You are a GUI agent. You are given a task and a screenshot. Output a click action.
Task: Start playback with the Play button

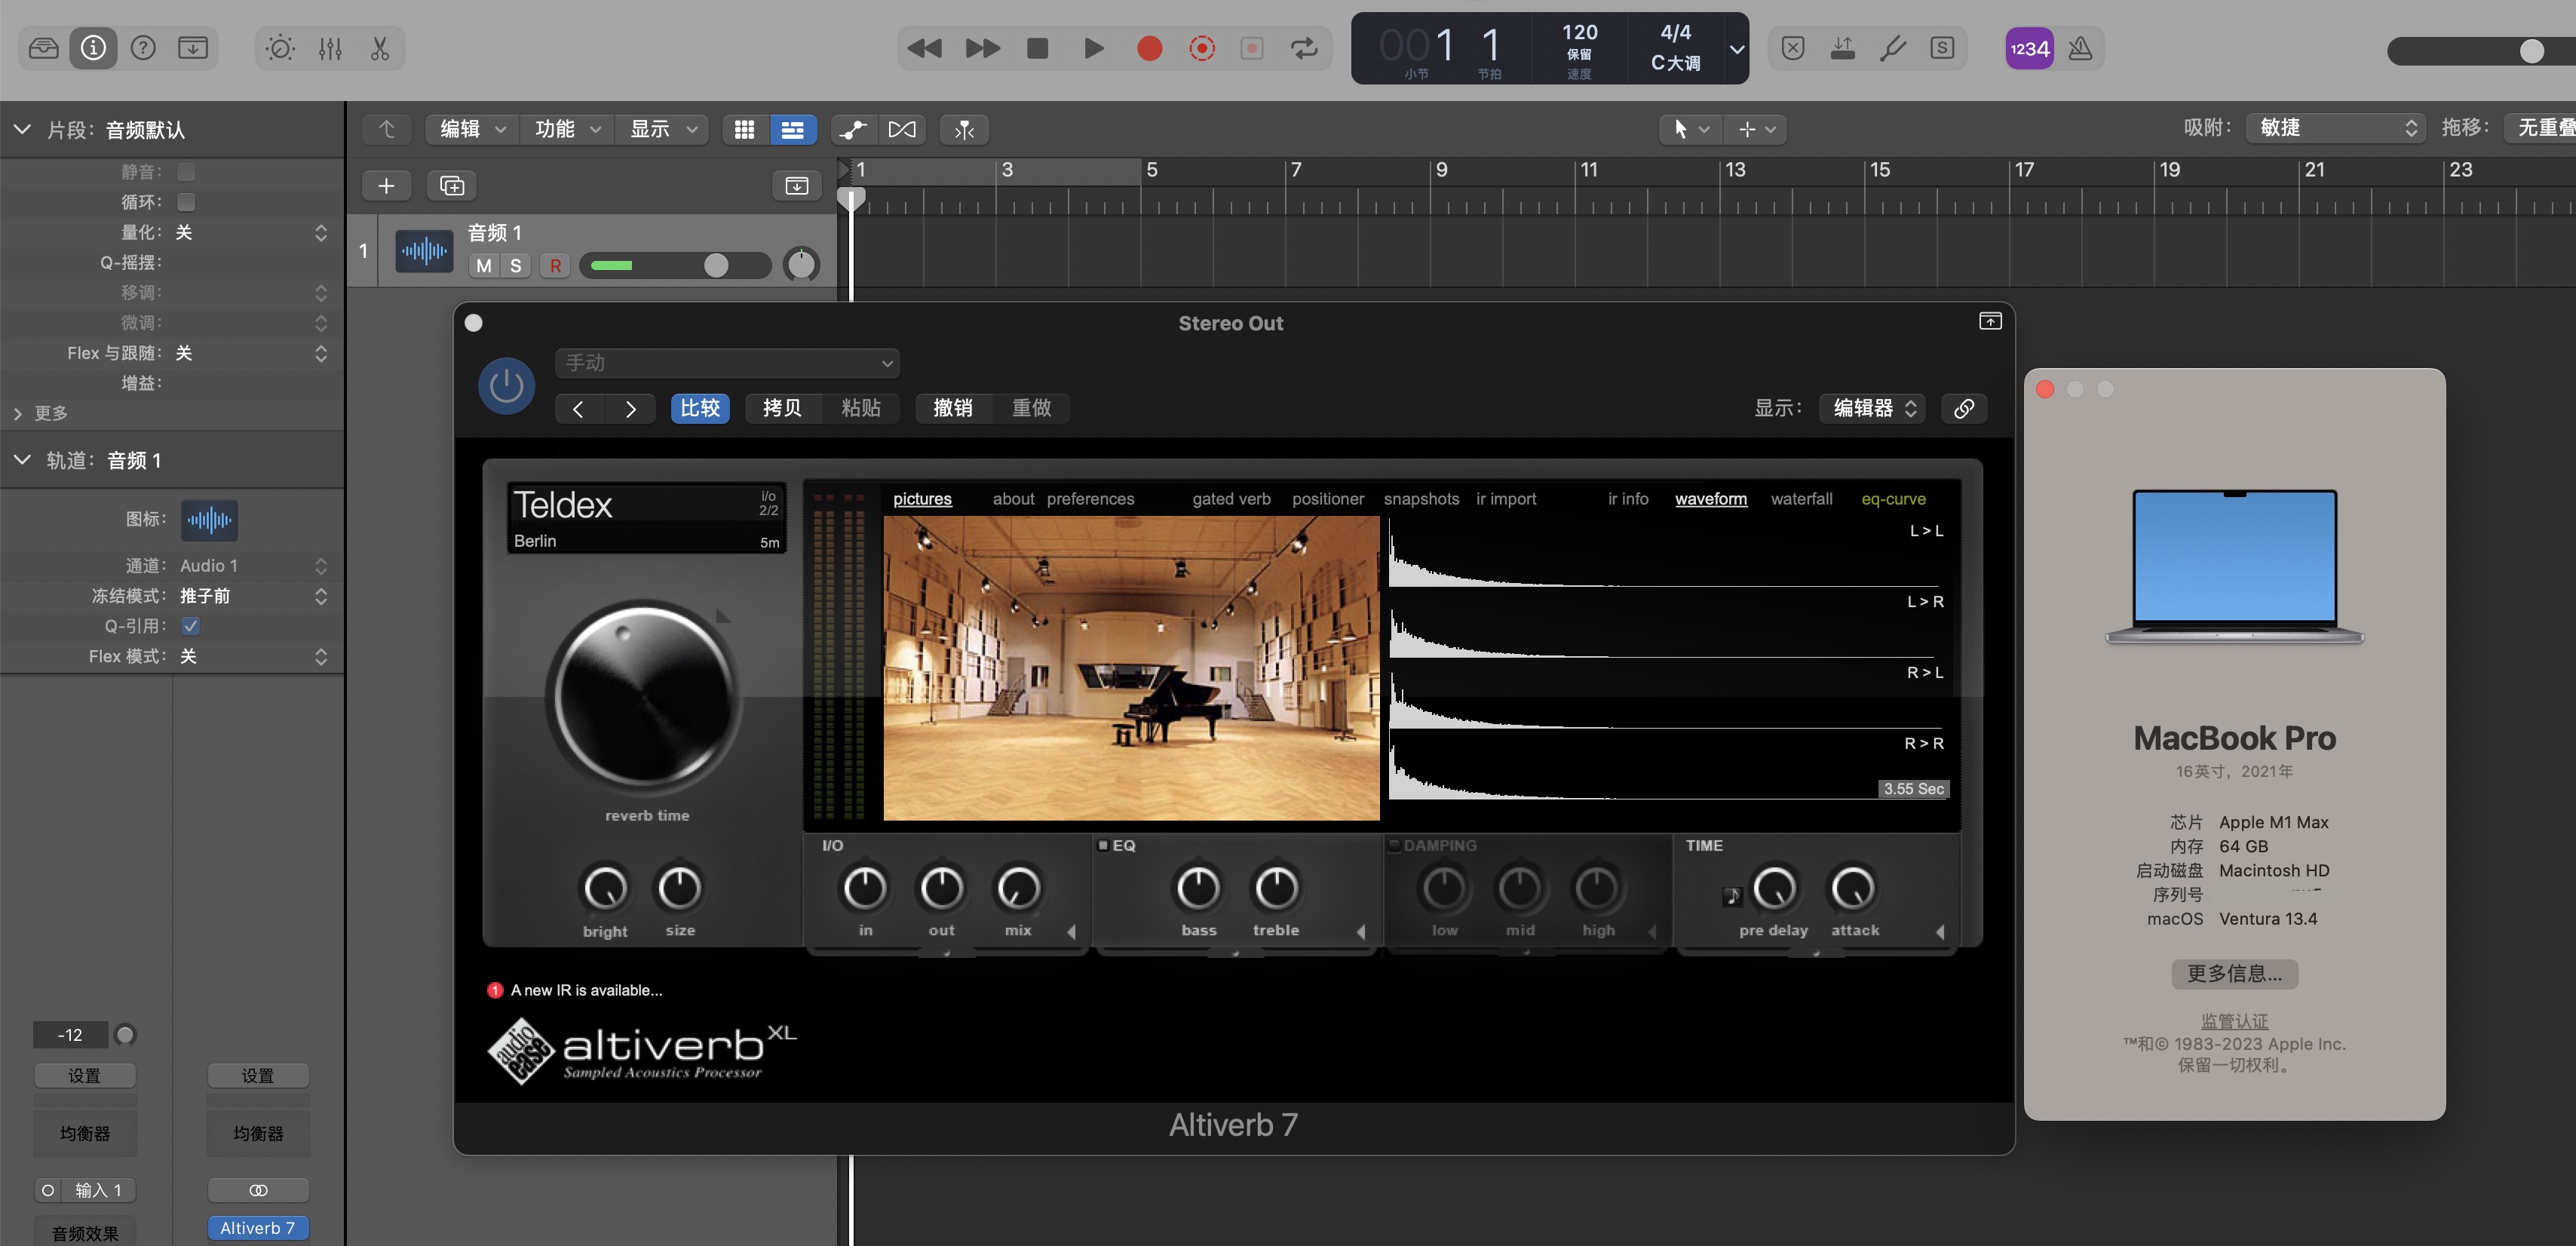click(x=1094, y=48)
